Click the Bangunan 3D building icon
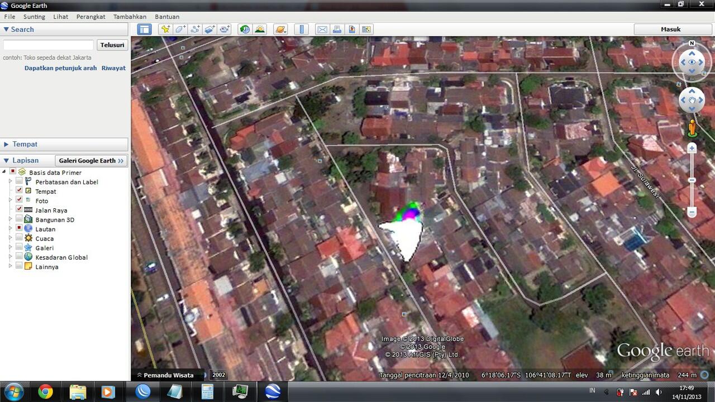 pyautogui.click(x=28, y=219)
